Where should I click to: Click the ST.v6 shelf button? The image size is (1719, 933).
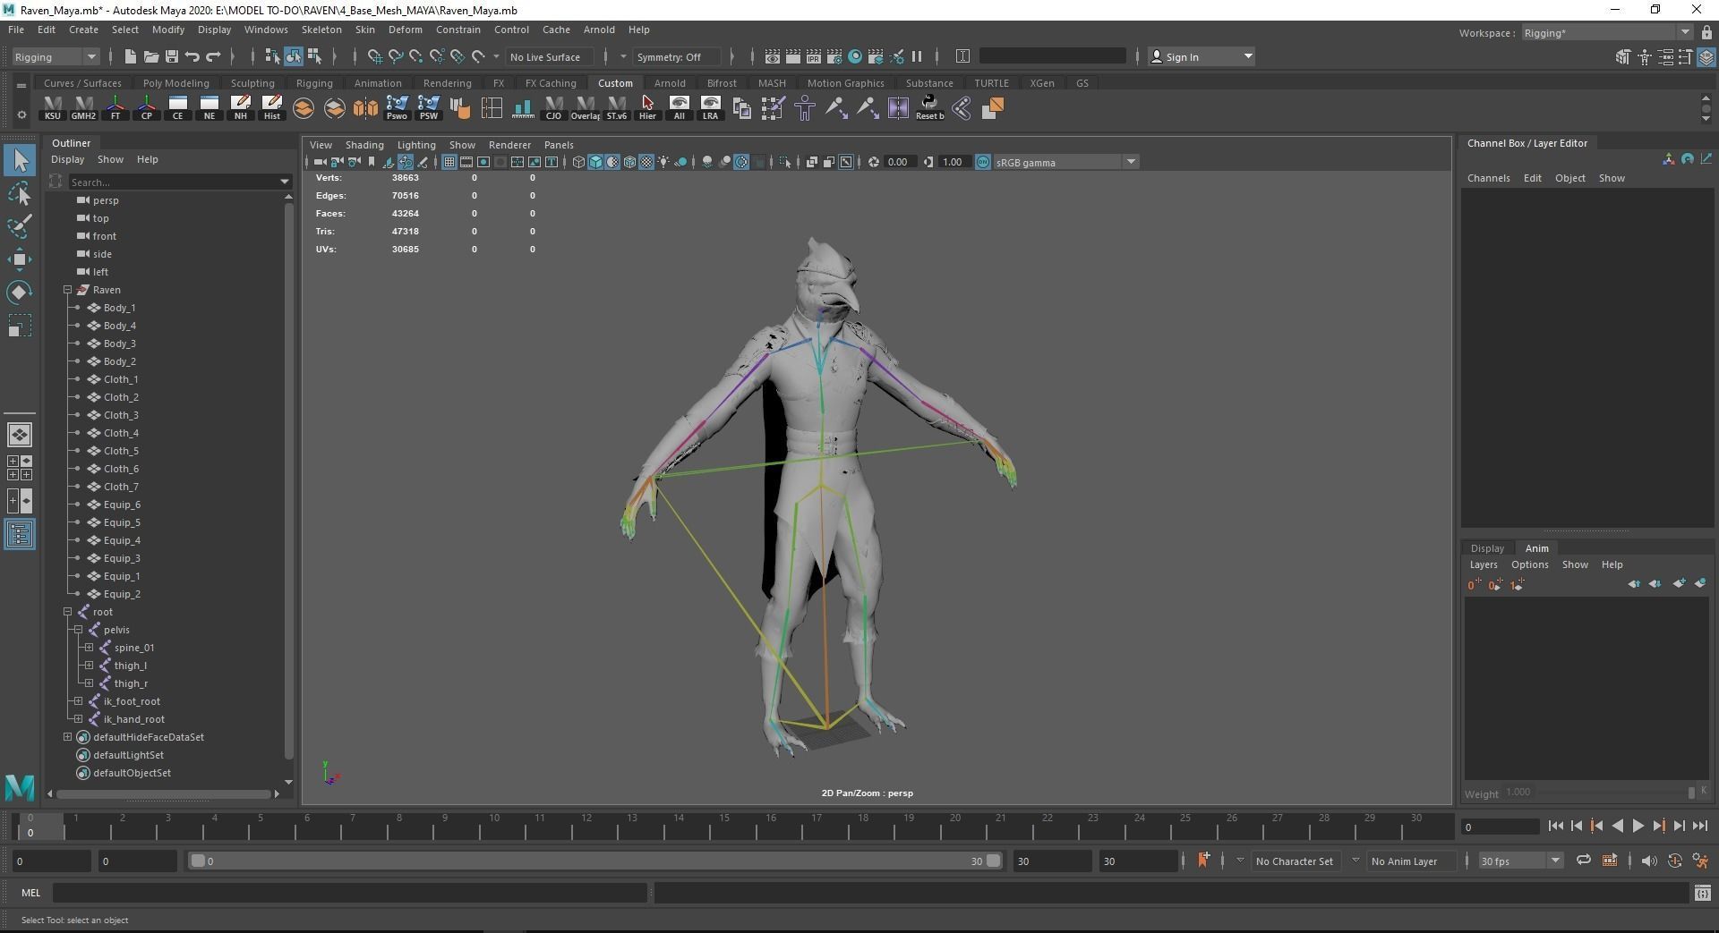616,108
